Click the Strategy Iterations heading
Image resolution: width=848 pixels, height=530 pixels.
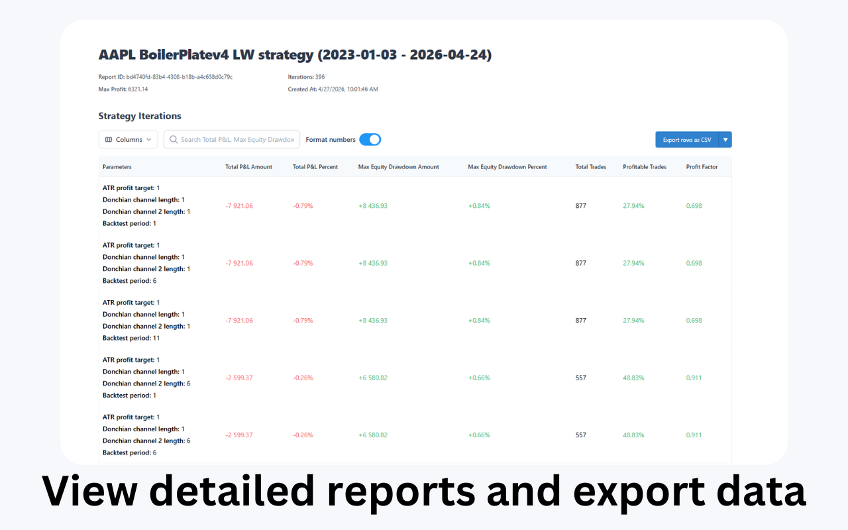point(140,116)
